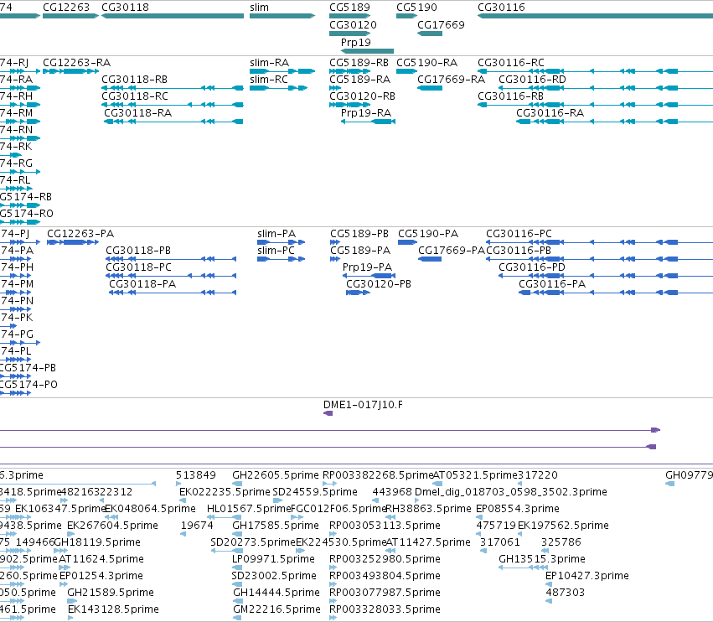
Task: Select EST GH22605.5prime
Action: (276, 475)
